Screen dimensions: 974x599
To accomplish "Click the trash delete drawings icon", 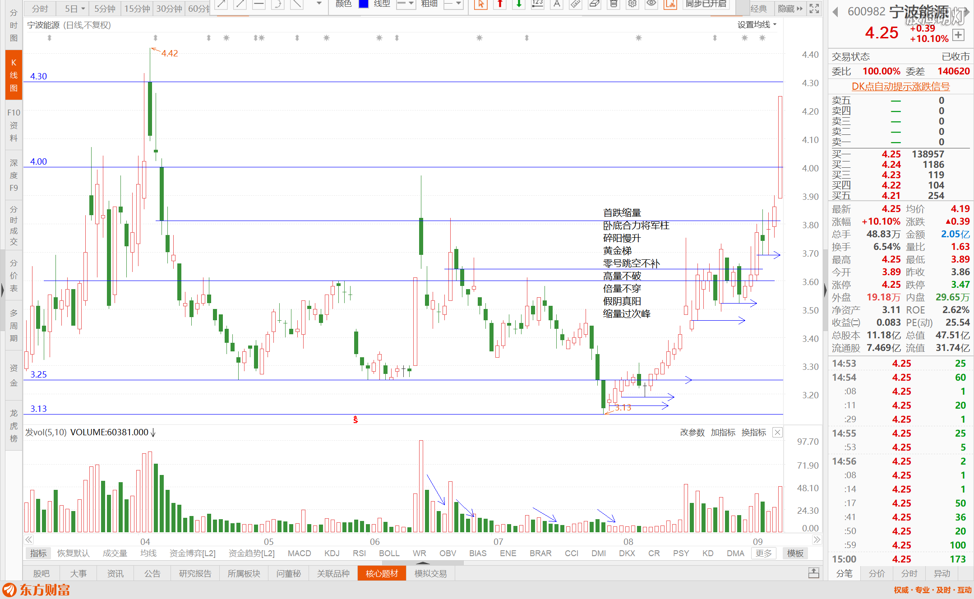I will 614,5.
